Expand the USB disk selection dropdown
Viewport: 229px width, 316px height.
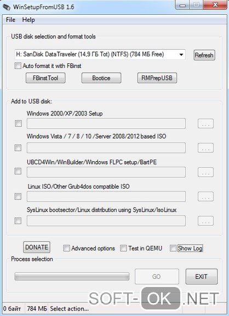[181, 55]
